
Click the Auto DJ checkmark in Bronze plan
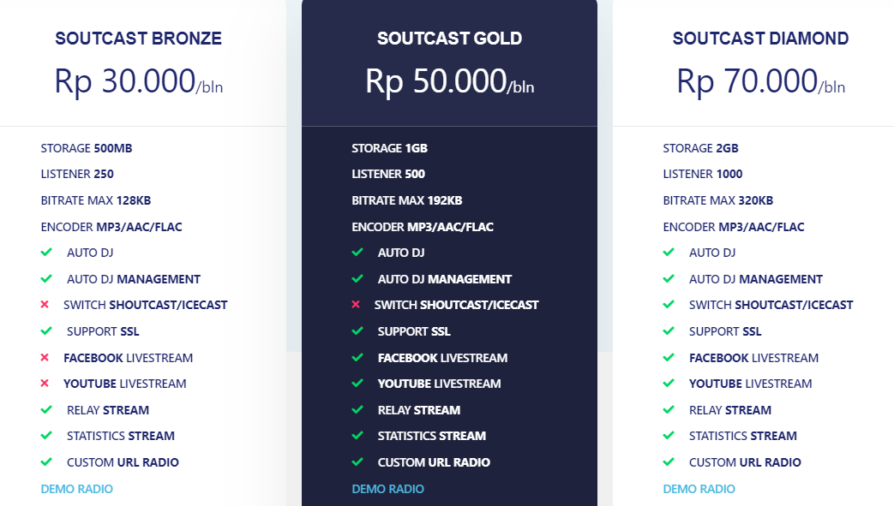coord(46,253)
